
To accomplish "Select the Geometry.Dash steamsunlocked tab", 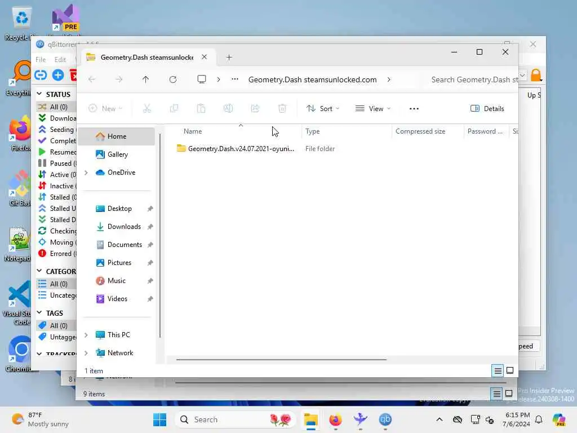I will [x=147, y=58].
